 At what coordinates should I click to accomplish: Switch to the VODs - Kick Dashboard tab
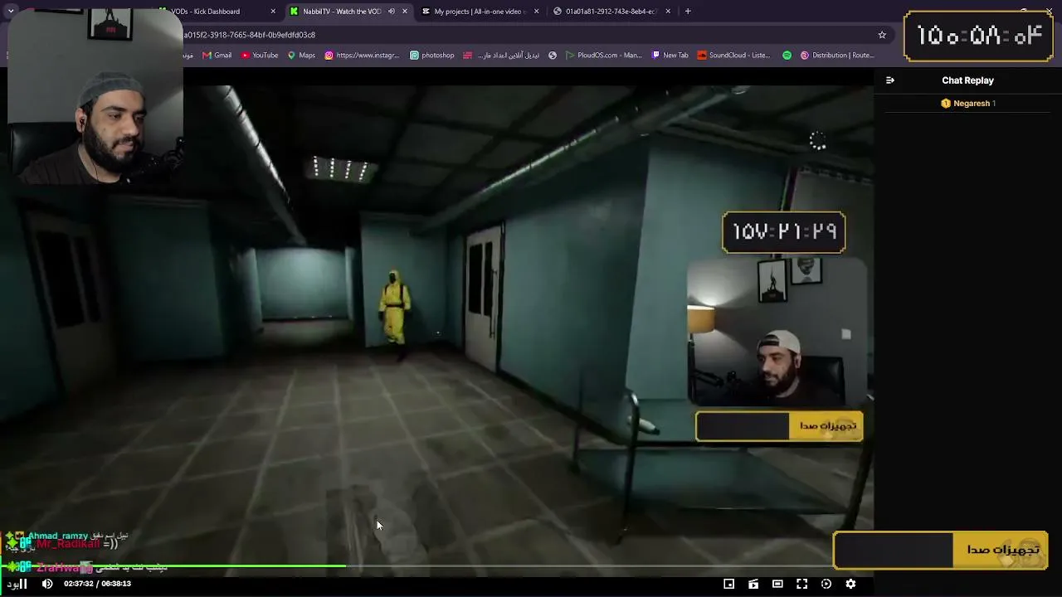(217, 12)
